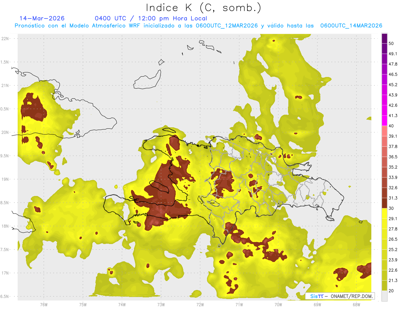This screenshot has width=400, height=309.
Task: Click the legend value '37.8'
Action: pos(393,146)
